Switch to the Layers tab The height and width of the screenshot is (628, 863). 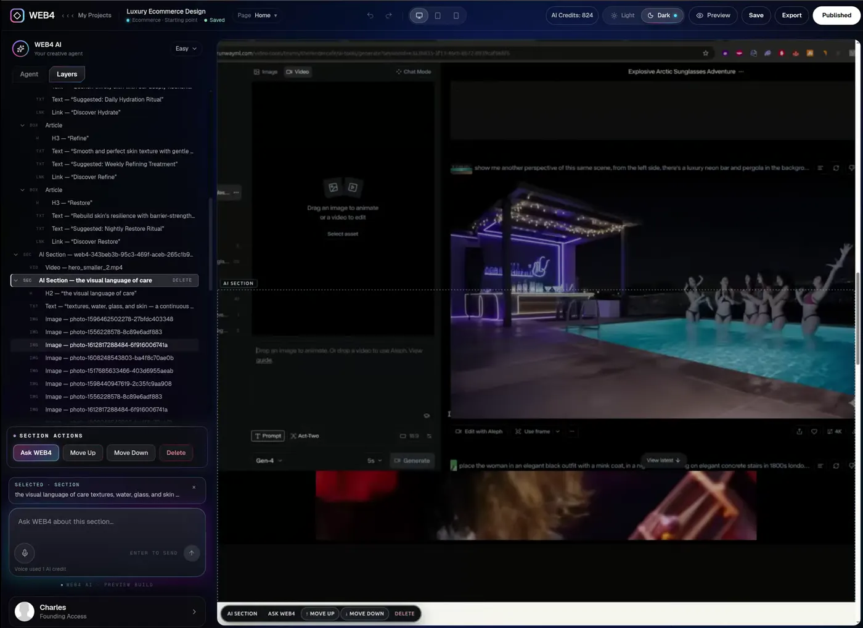pyautogui.click(x=67, y=74)
